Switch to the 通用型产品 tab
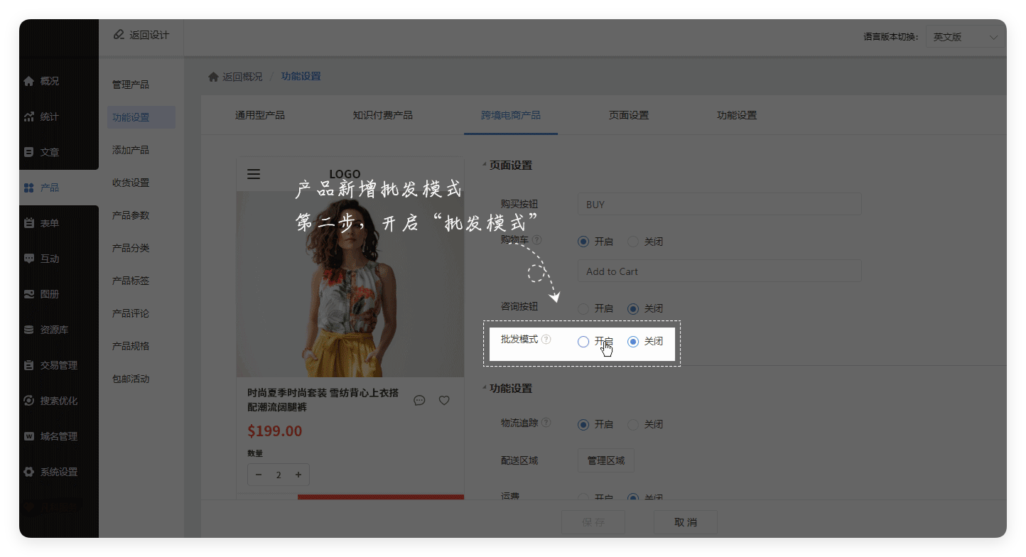1026x557 pixels. point(260,115)
